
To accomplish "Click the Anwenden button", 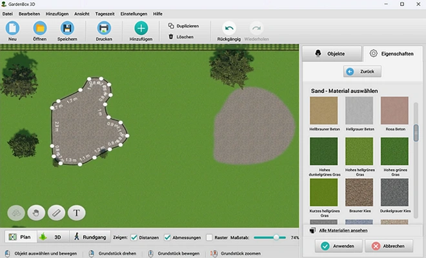I will 333,246.
